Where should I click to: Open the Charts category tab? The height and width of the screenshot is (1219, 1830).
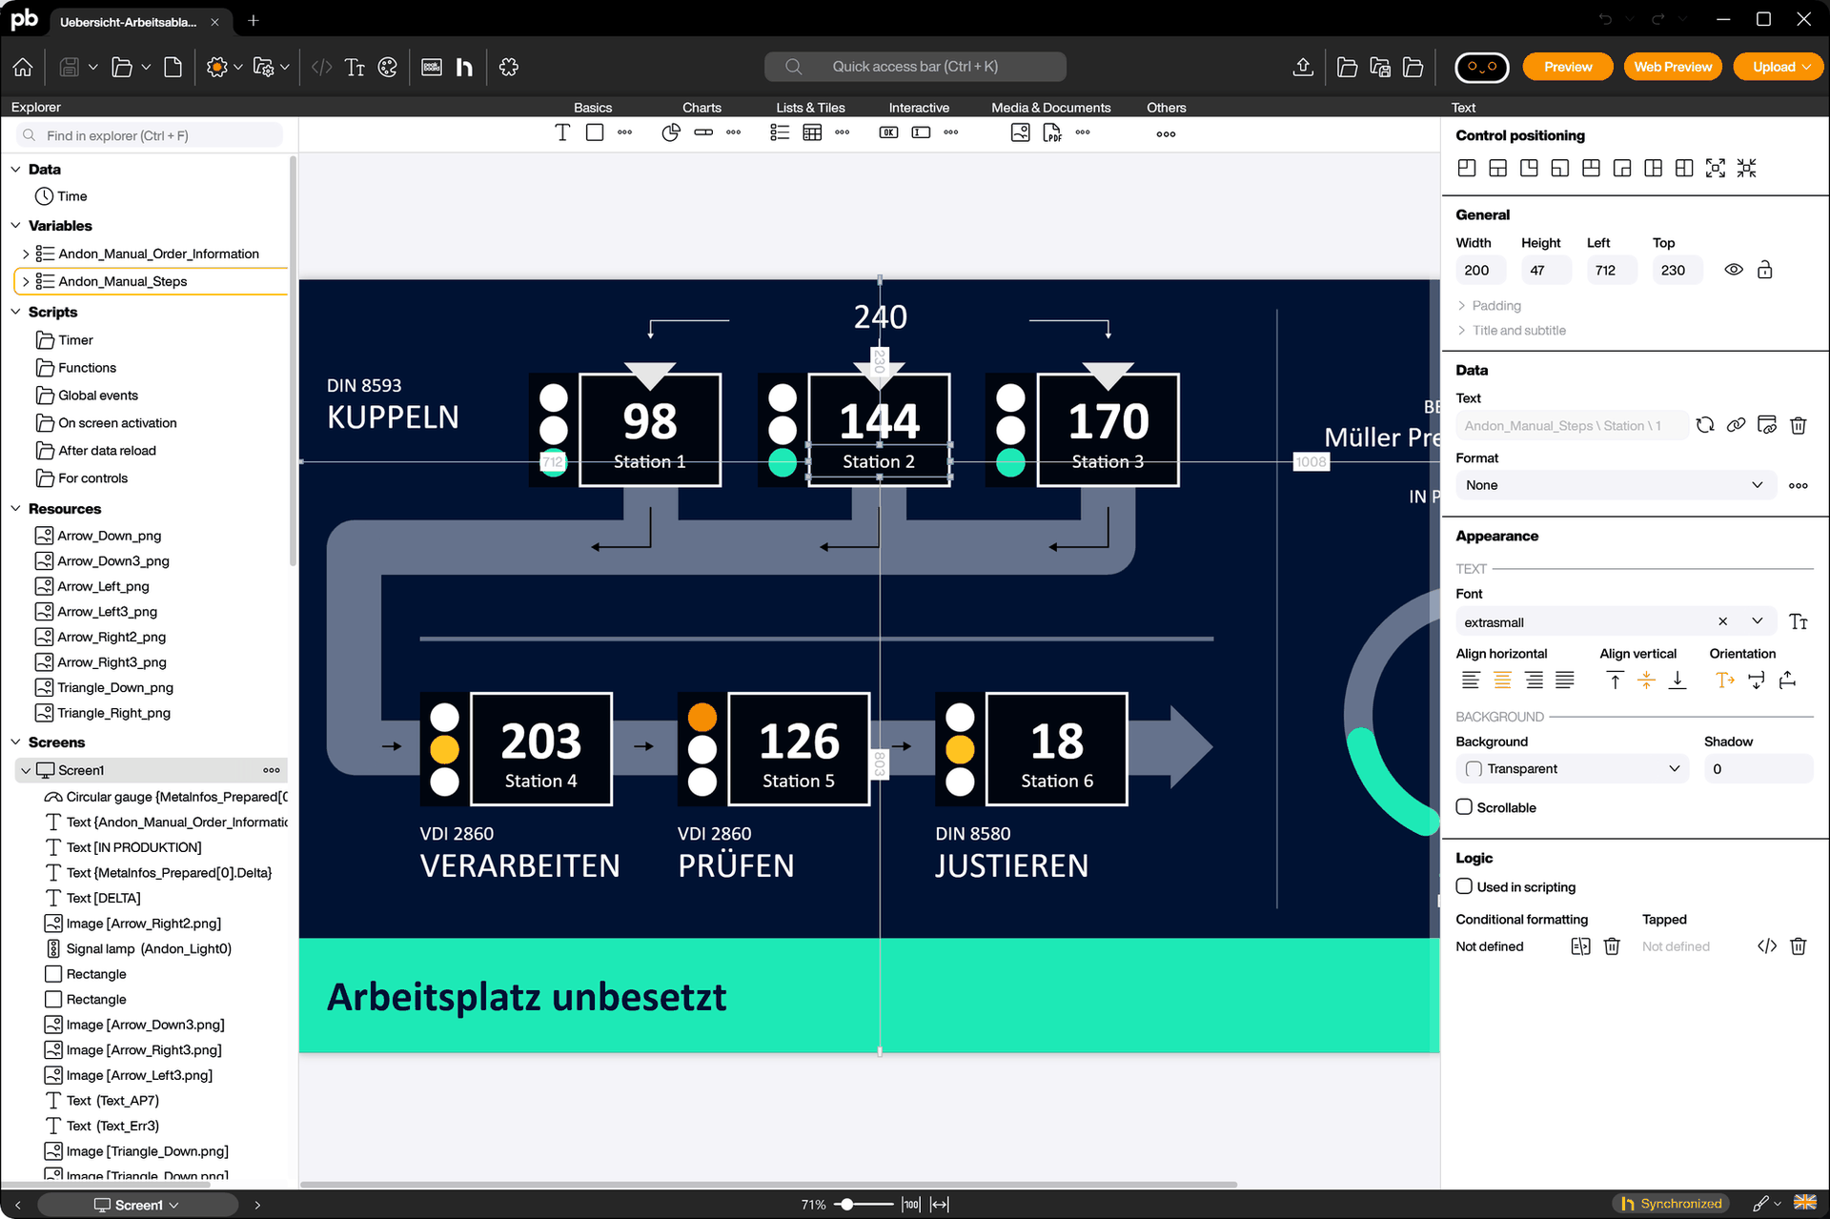pyautogui.click(x=701, y=108)
